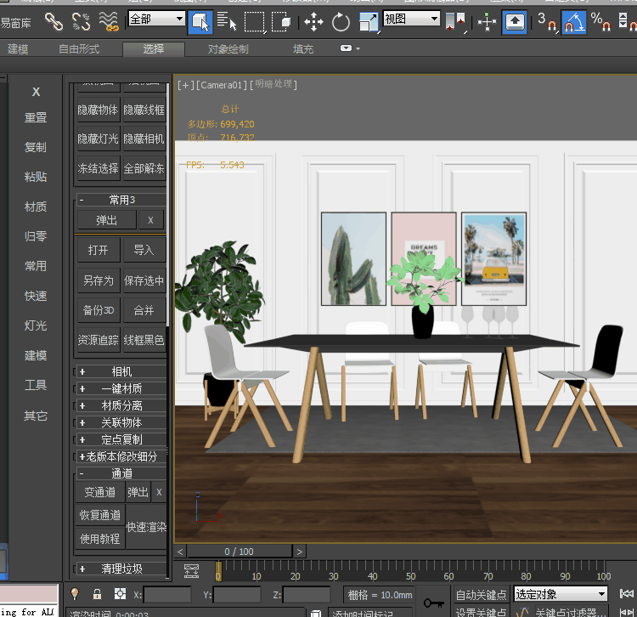Click the 0 / 100 time slider
Image resolution: width=637 pixels, height=617 pixels.
[238, 552]
